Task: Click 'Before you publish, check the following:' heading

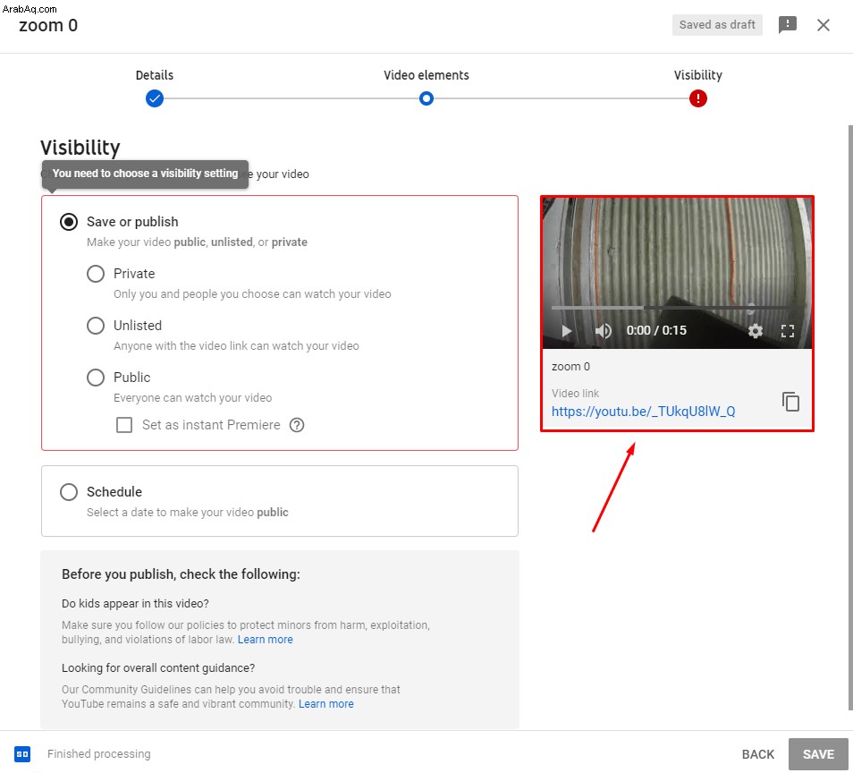Action: pos(181,574)
